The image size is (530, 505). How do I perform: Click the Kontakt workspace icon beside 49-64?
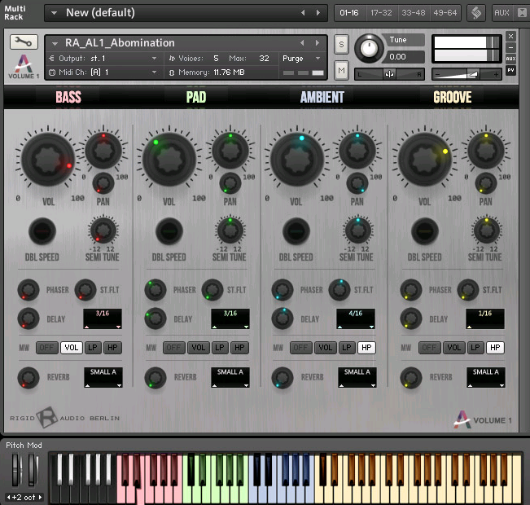[x=476, y=13]
